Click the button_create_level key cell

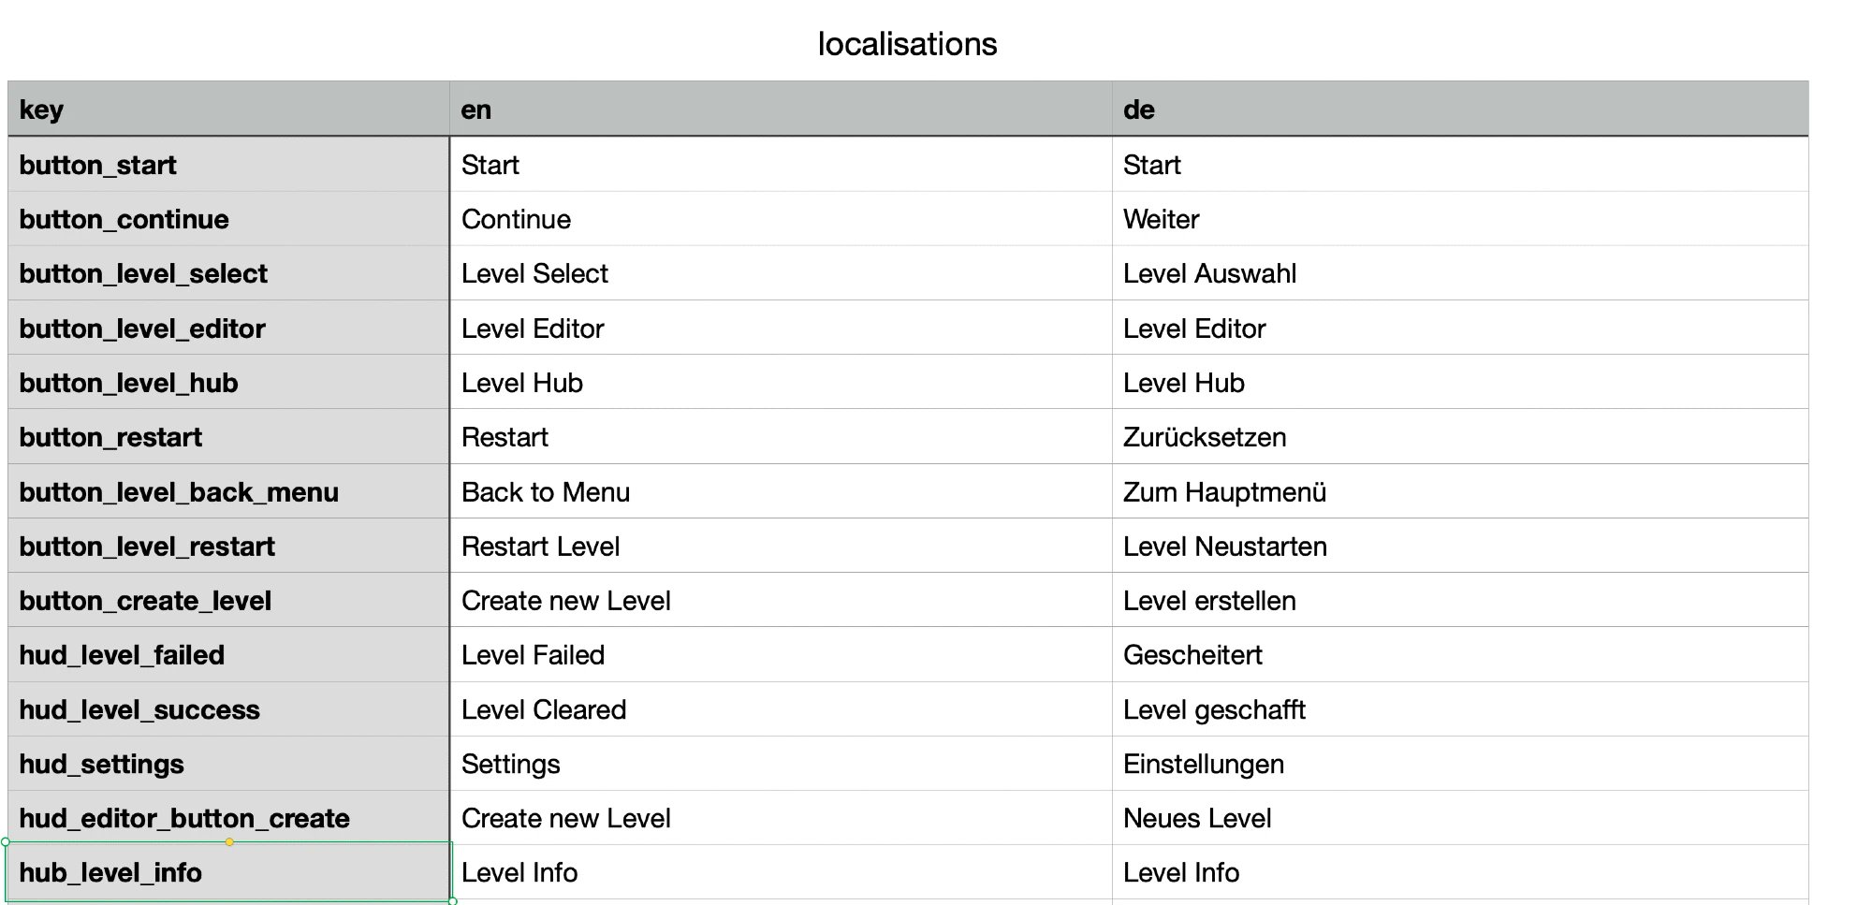[228, 601]
